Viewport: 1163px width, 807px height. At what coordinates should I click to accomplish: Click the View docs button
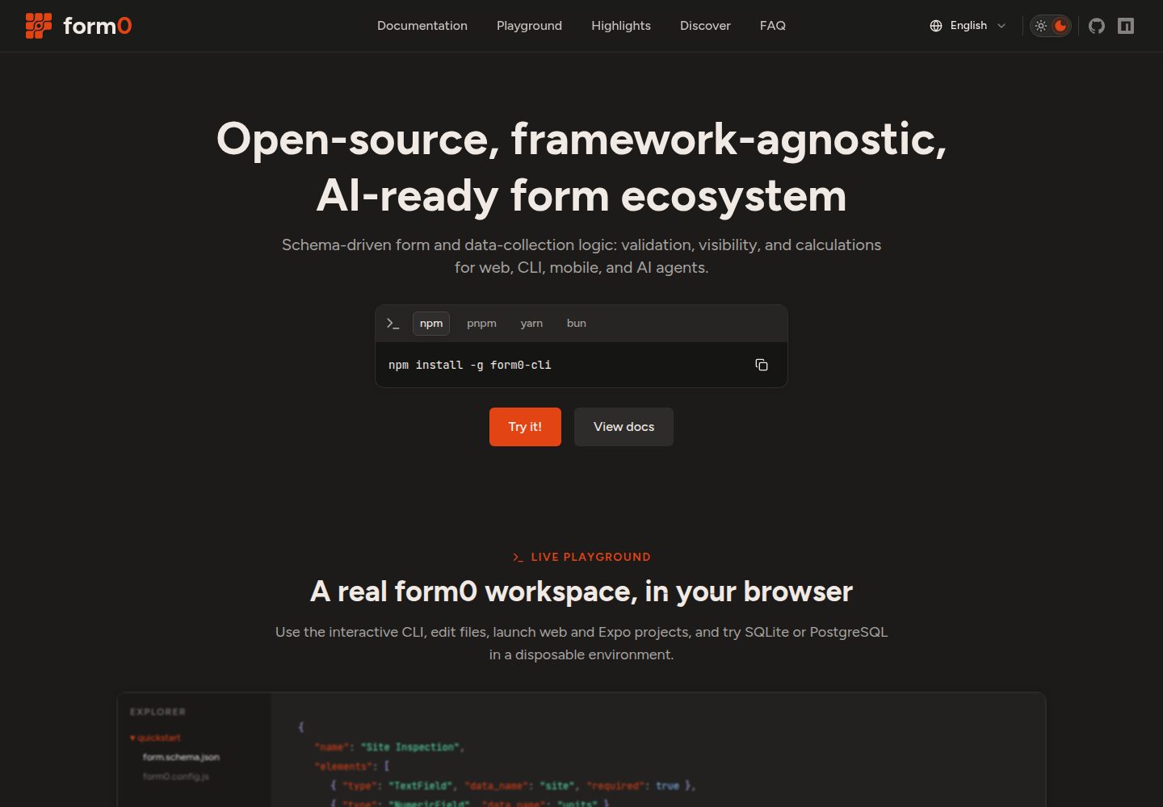(x=623, y=427)
